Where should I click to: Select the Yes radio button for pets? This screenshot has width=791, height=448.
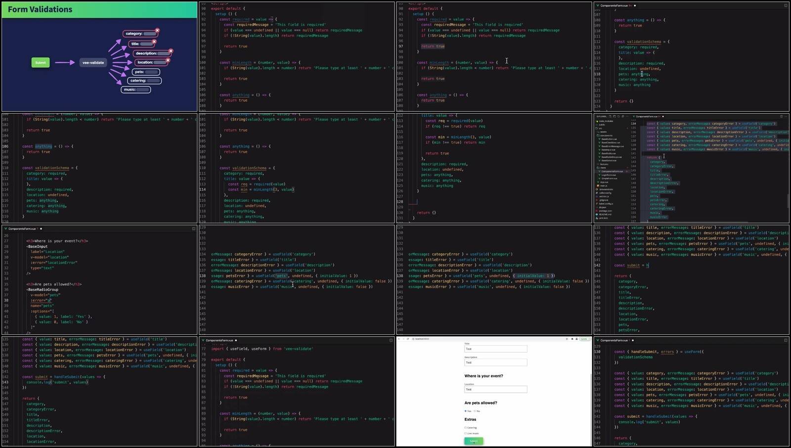pos(465,411)
